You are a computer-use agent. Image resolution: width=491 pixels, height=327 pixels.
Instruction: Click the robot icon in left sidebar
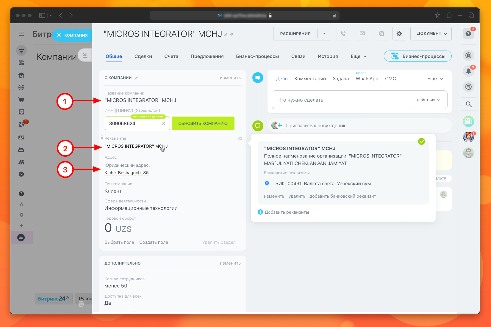[x=21, y=150]
